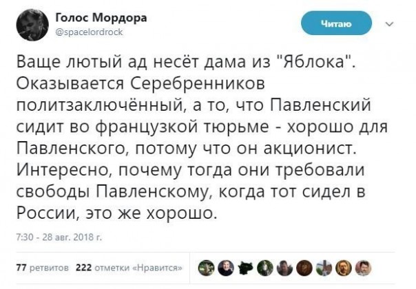The height and width of the screenshot is (289, 416).
Task: Click the first liker avatar in the row
Action: click(x=205, y=268)
